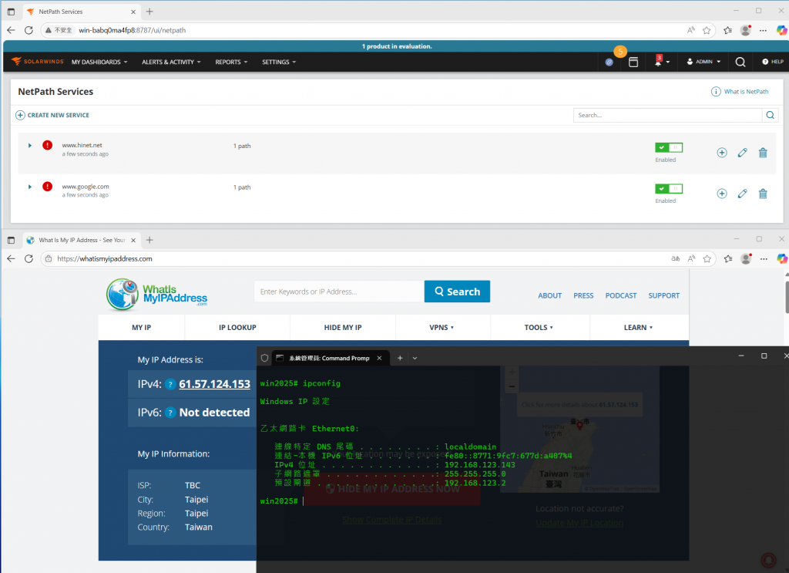
Task: Open the PODCAST link
Action: [620, 295]
